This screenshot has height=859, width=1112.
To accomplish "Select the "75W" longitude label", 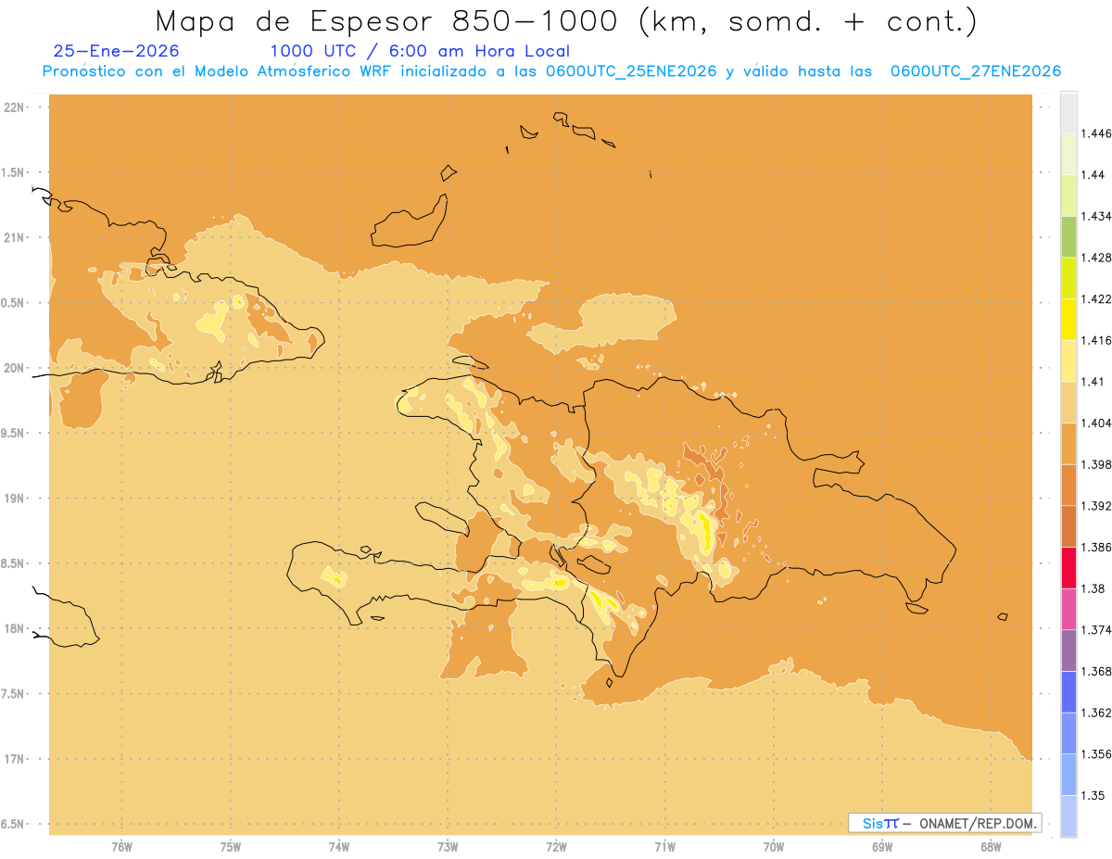I will (230, 846).
